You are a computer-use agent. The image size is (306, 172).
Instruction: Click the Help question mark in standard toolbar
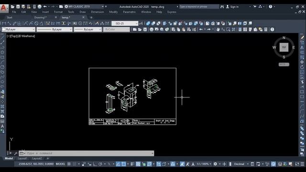272,30
